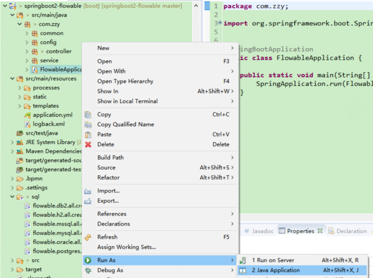Click the Copy Qualified Name icon
373x278 pixels.
click(88, 125)
